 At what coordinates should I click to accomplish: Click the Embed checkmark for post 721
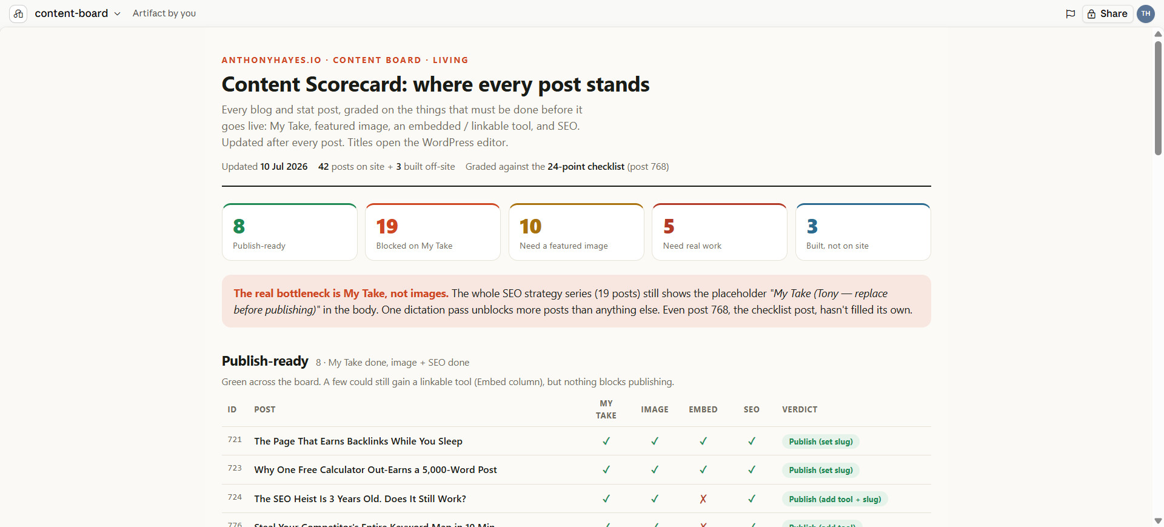coord(703,441)
